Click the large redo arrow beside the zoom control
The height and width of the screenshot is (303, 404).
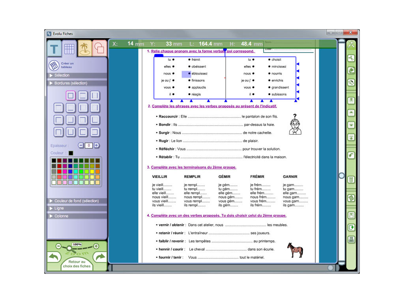click(x=100, y=257)
